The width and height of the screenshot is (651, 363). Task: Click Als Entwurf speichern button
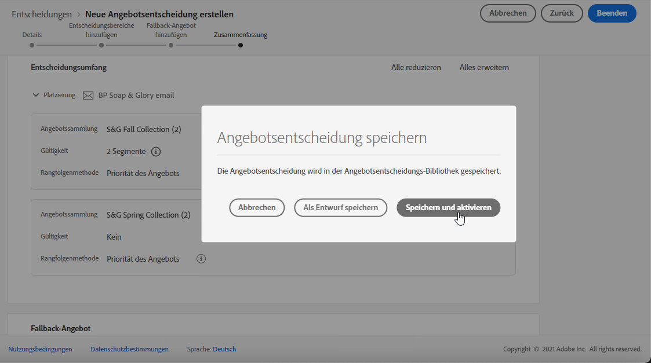(x=340, y=207)
